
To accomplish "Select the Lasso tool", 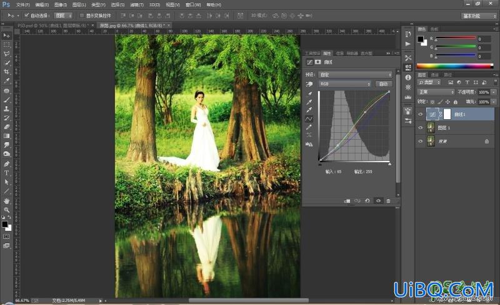I will click(6, 54).
